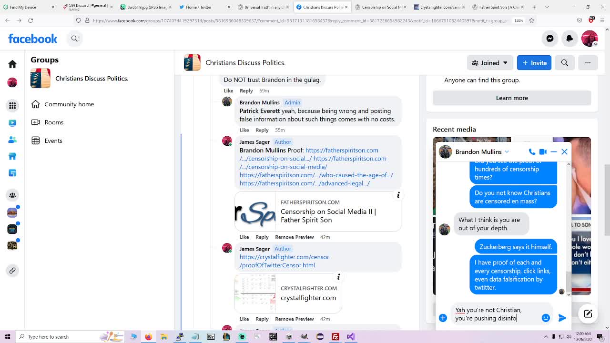Open the Firefox hamburger menu
This screenshot has height=343, width=610.
pos(603,20)
